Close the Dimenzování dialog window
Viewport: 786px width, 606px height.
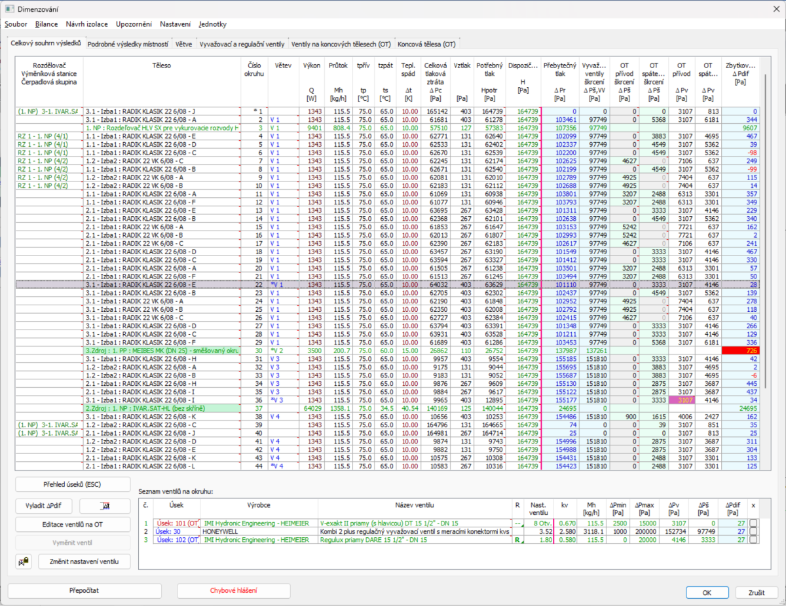(774, 9)
